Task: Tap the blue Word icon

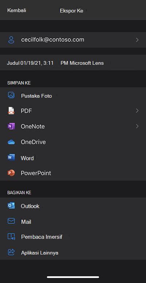Action: [x=11, y=158]
